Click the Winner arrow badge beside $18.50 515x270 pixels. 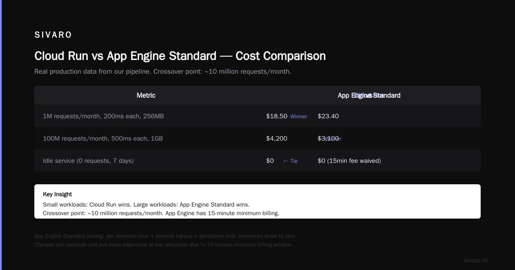(297, 117)
